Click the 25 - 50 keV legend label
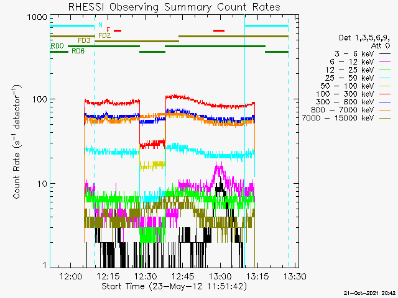The image size is (398, 298). [x=349, y=78]
